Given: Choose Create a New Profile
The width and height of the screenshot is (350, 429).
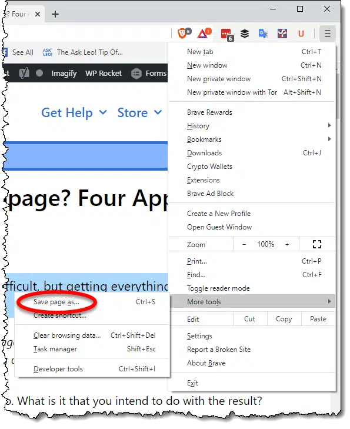Looking at the screenshot, I should click(x=252, y=214).
